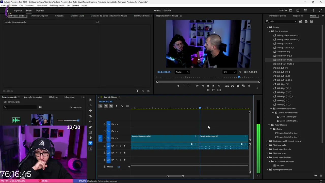325x183 pixels.
Task: Export a frame with the camera icon
Action: tap(238, 86)
